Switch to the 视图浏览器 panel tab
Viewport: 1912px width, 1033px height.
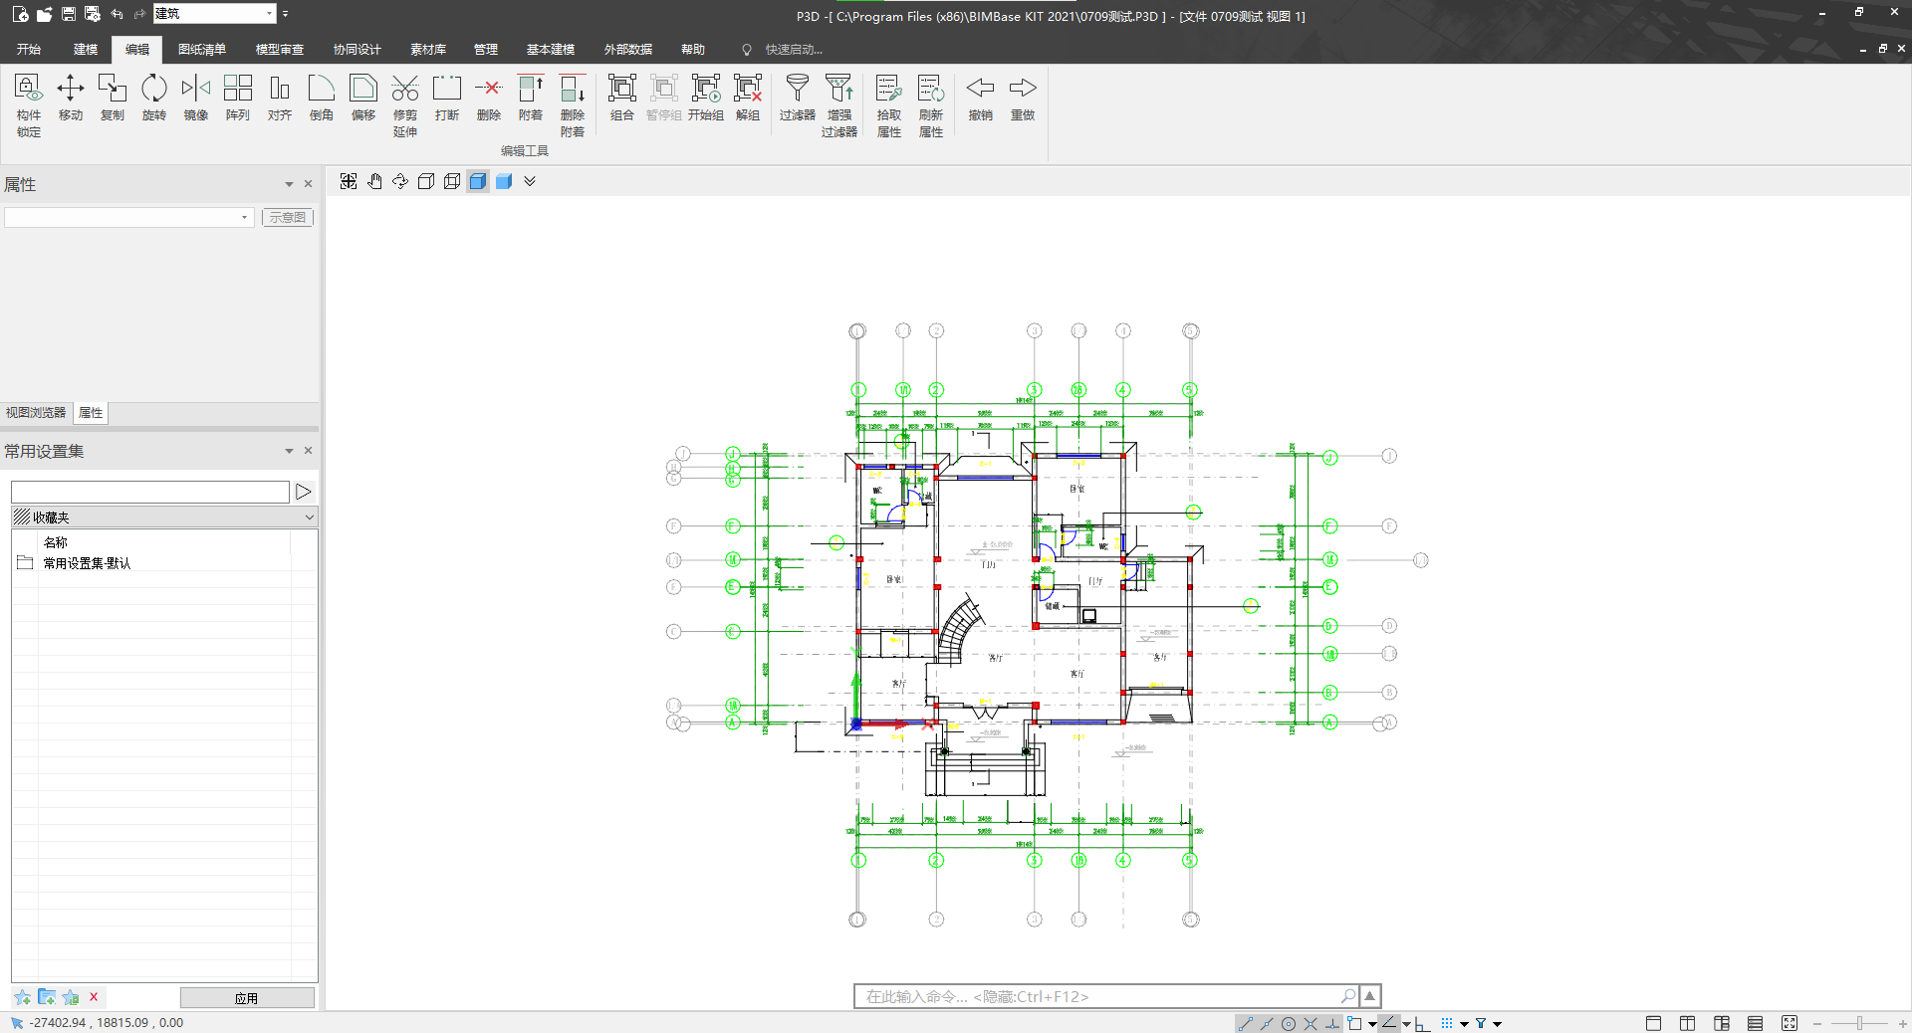[36, 413]
